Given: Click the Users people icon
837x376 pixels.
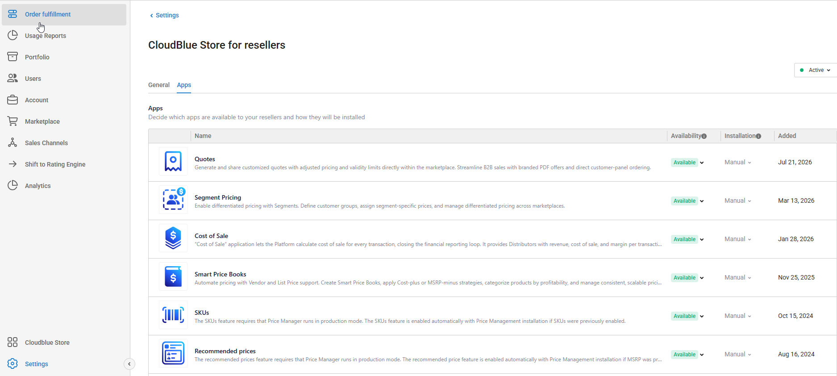Looking at the screenshot, I should [x=12, y=78].
